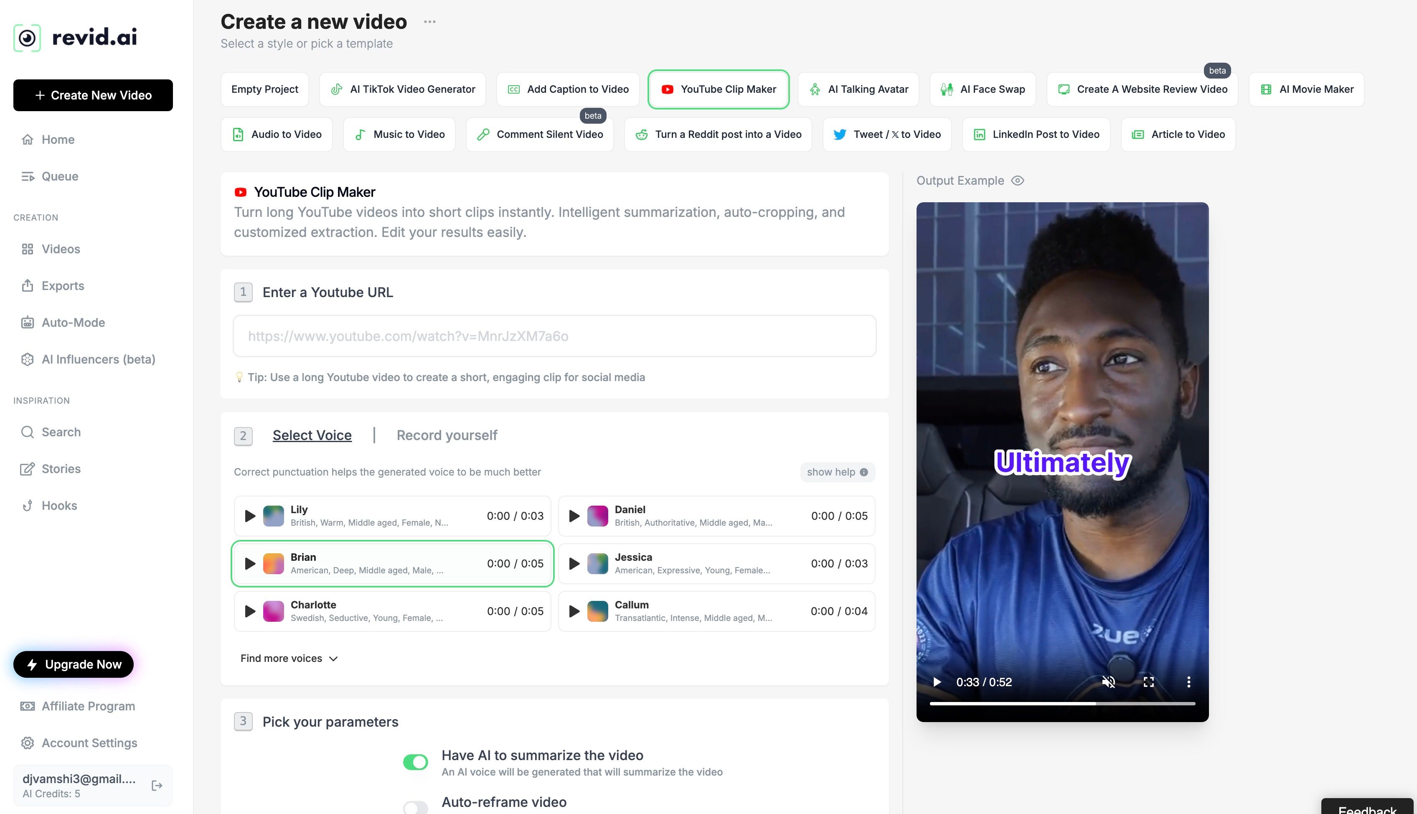Click the Upgrade Now button
The image size is (1417, 814).
[73, 664]
